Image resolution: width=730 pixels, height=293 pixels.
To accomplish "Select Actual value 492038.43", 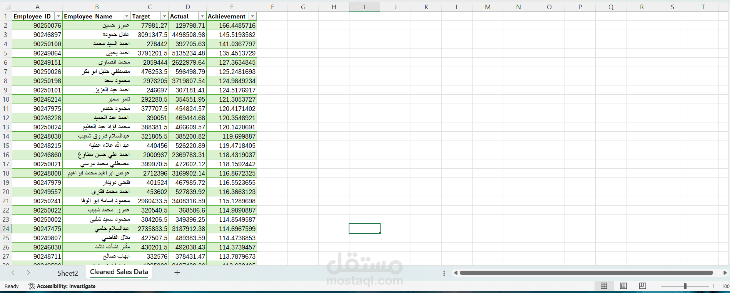I will [x=188, y=247].
